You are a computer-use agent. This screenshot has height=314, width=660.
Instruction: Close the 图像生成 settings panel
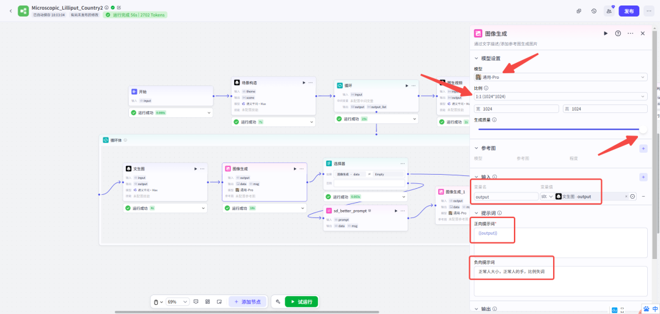tap(642, 33)
